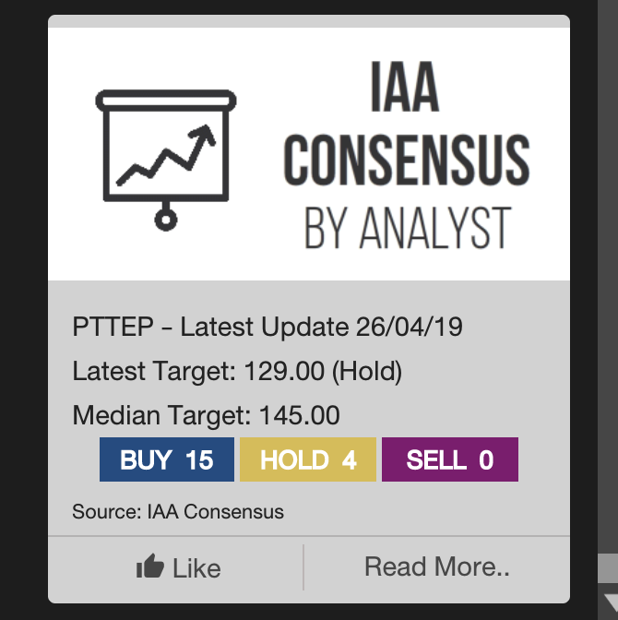Click the Median Target: 145.00 line
The image size is (618, 620).
coord(206,415)
